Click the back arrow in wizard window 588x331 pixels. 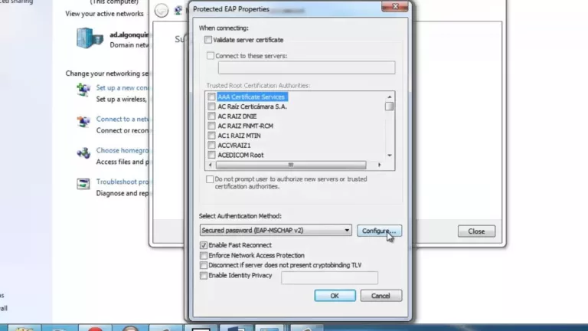pyautogui.click(x=162, y=11)
